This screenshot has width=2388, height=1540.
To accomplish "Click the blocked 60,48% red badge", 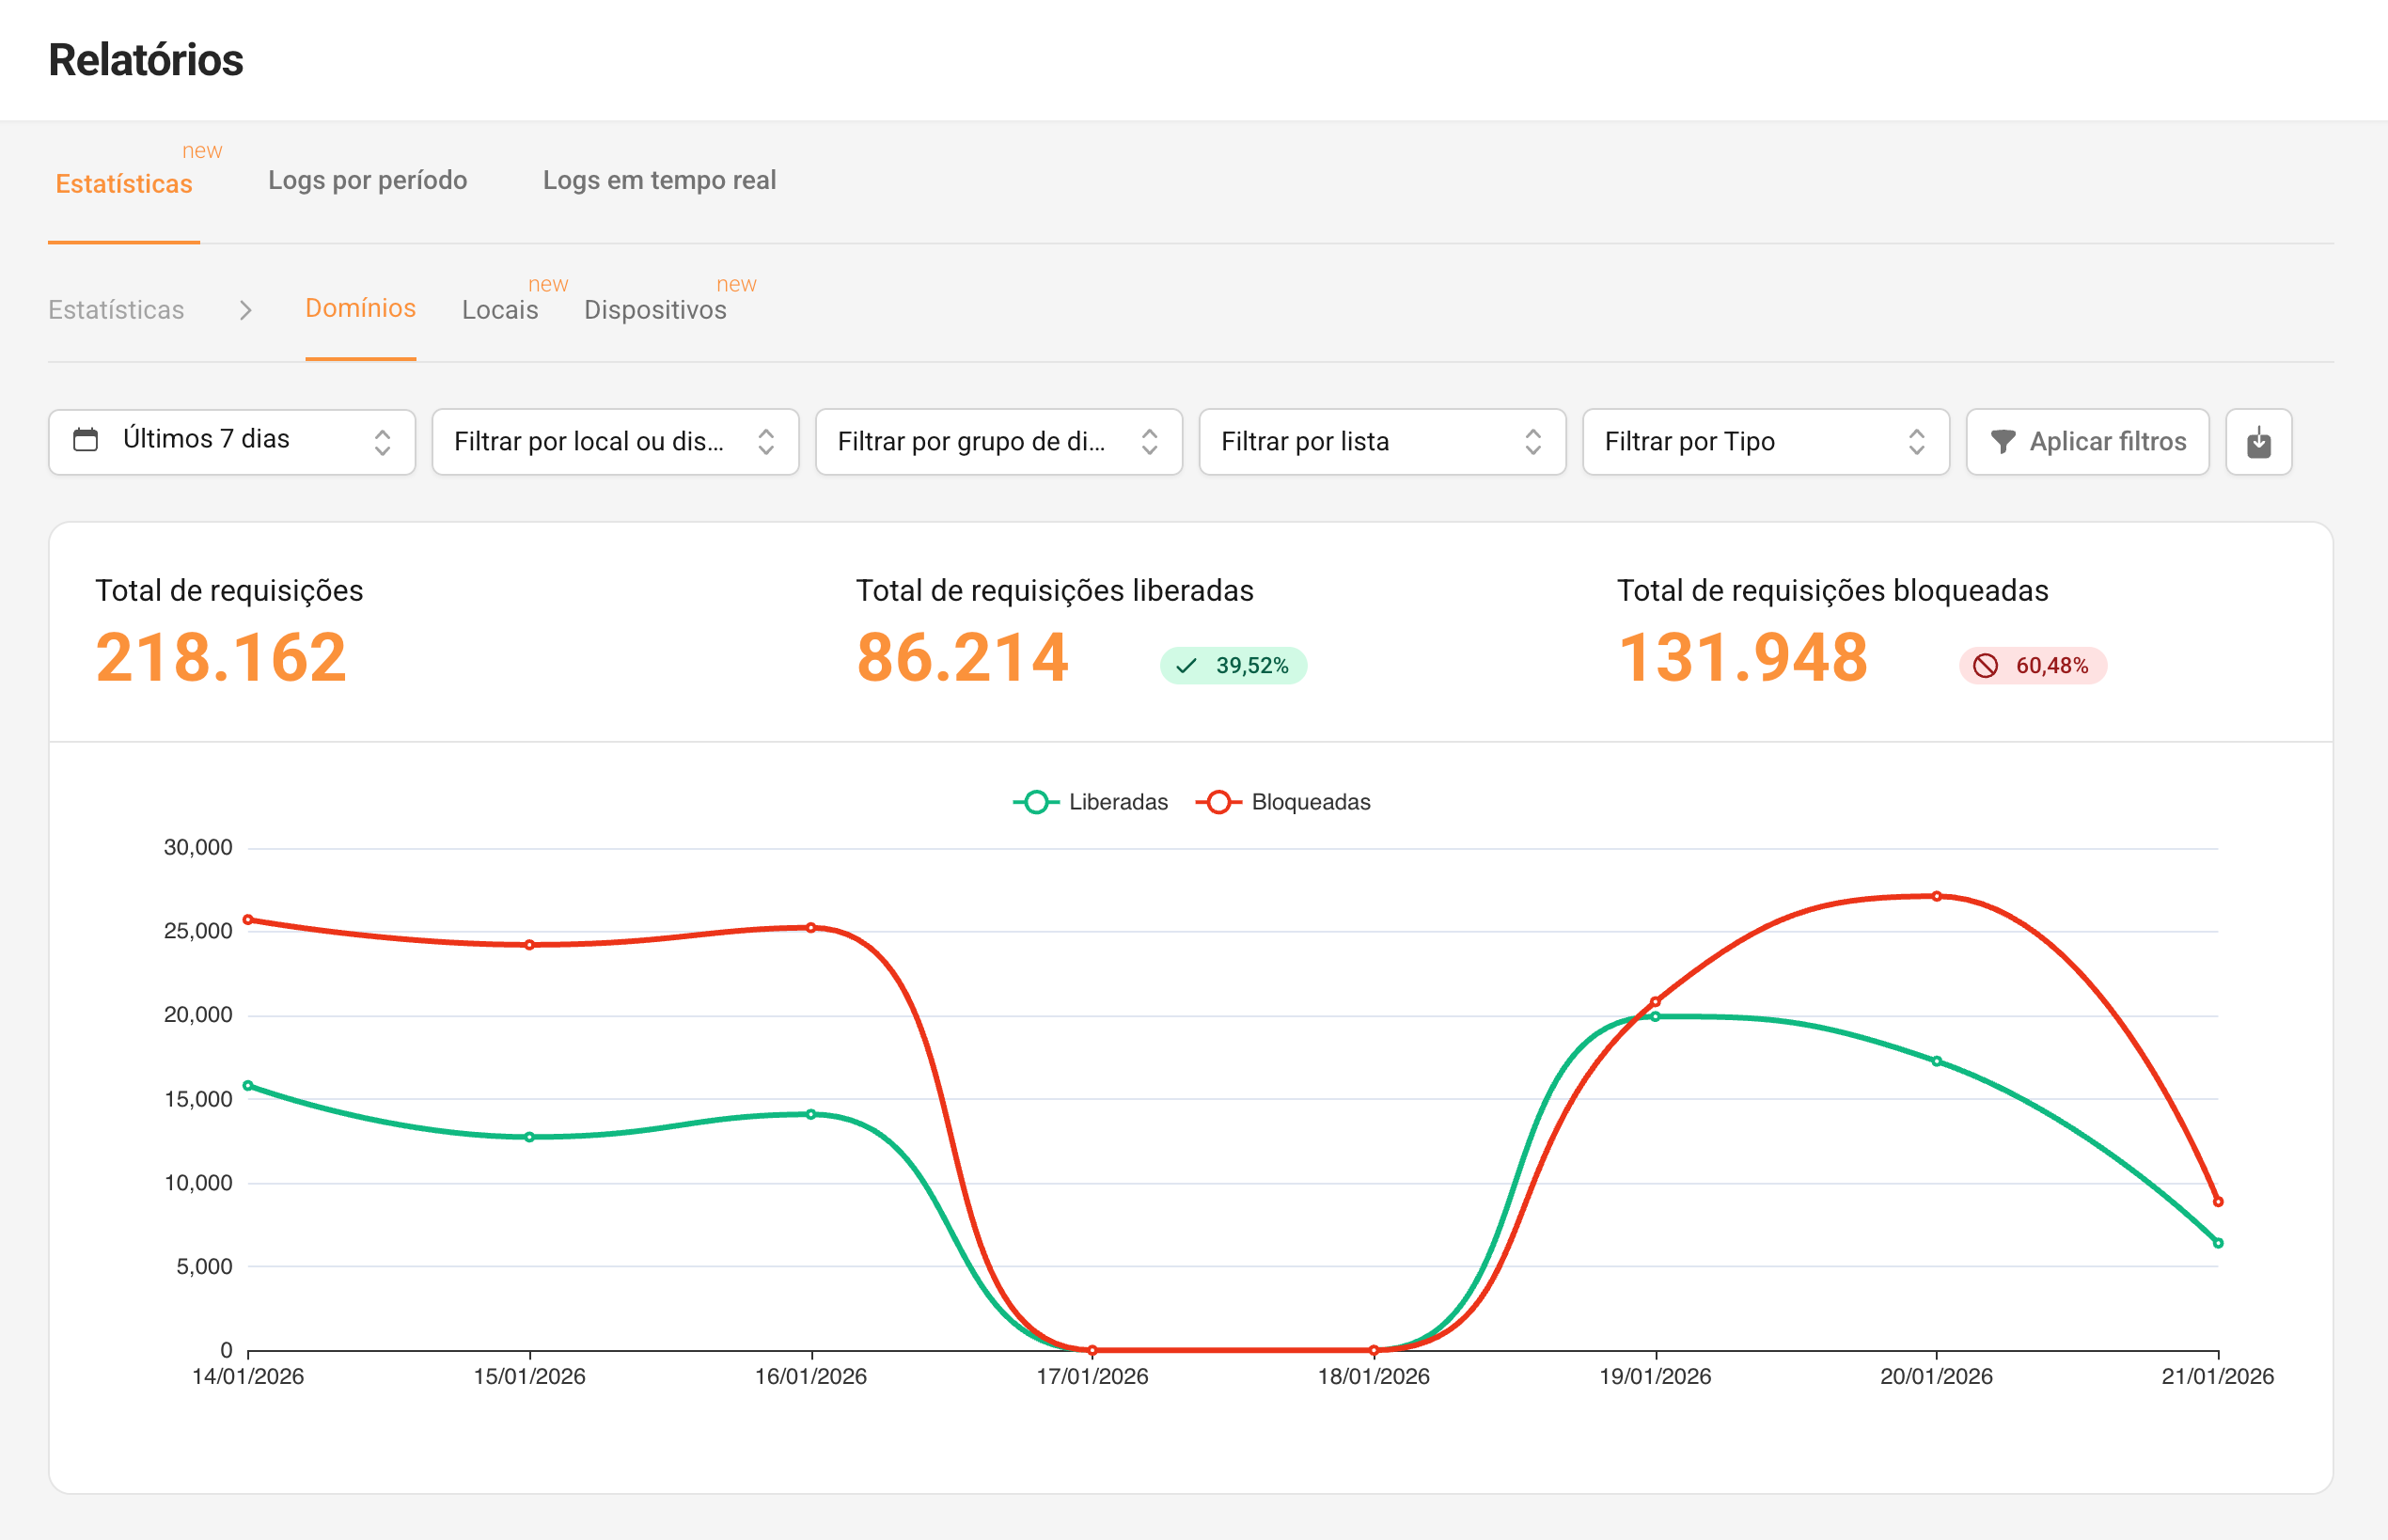I will click(x=2032, y=665).
